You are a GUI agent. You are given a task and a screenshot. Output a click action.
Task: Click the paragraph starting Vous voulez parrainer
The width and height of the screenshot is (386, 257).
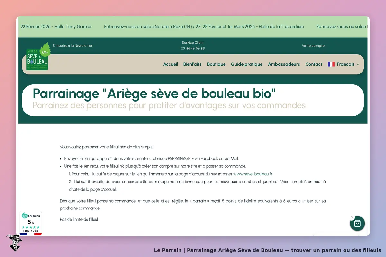(107, 147)
